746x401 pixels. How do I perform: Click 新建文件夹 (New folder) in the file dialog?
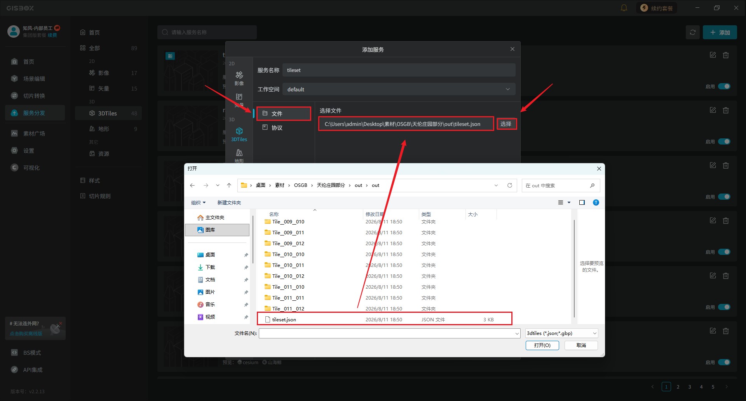point(229,202)
